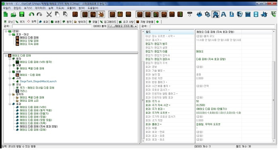Open the Cutscene module (film strip icon)
The width and height of the screenshot is (279, 150).
coord(256,14)
